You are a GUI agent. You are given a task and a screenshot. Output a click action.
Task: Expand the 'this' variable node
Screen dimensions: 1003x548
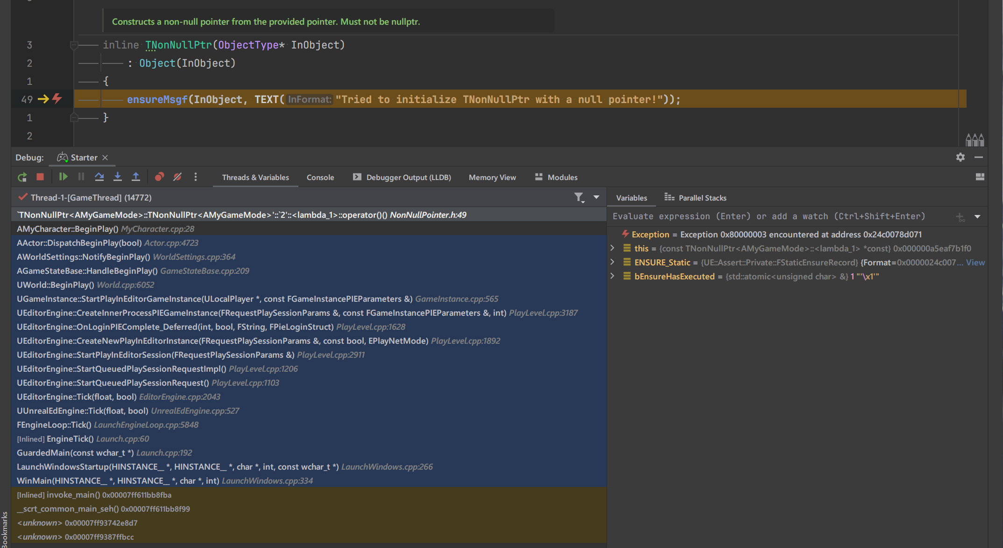point(613,248)
